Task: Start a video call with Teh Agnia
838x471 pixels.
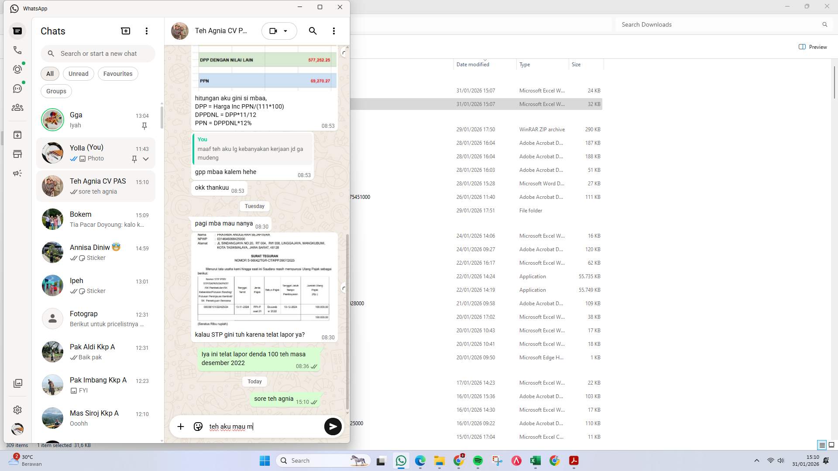Action: tap(274, 31)
